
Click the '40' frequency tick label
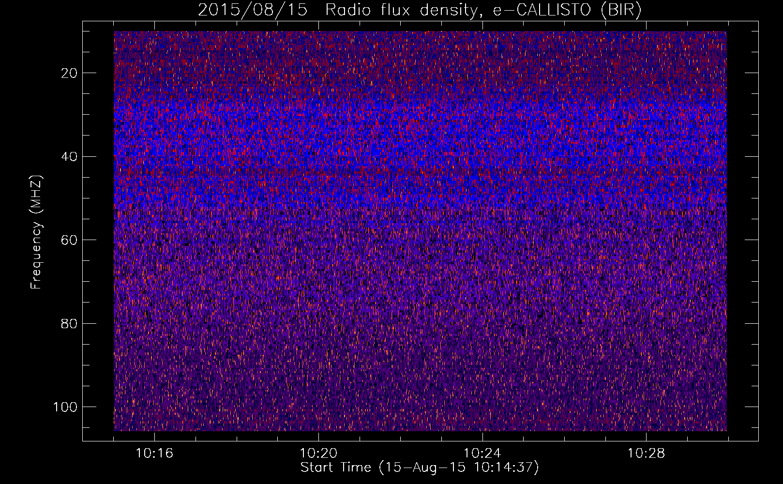point(70,157)
